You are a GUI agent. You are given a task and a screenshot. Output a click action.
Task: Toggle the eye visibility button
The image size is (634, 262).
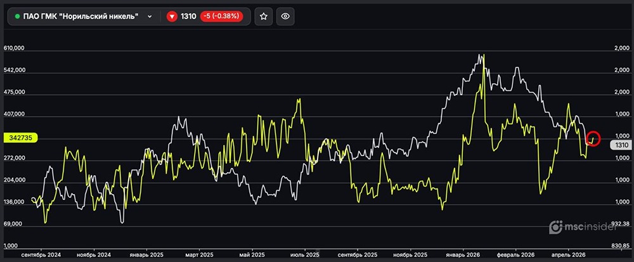point(285,16)
